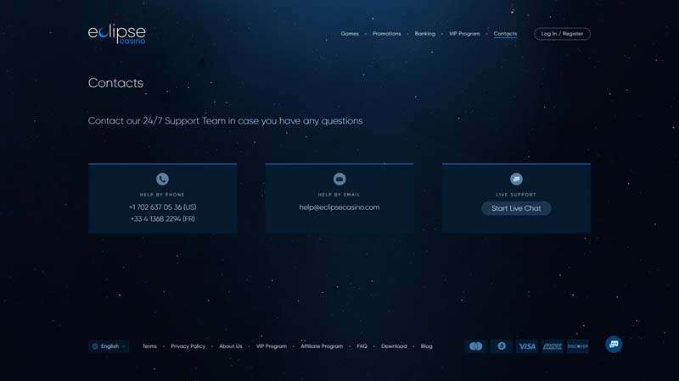Click the chat icon in Live Support card
Image resolution: width=679 pixels, height=381 pixels.
tap(516, 179)
